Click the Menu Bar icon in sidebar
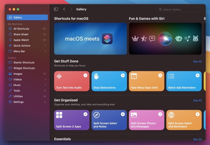Image resolution: width=210 pixels, height=145 pixels. 10,51
